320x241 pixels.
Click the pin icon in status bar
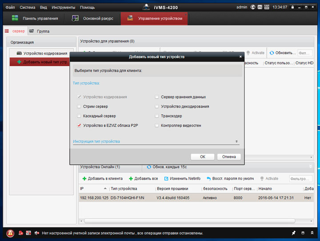(293, 233)
